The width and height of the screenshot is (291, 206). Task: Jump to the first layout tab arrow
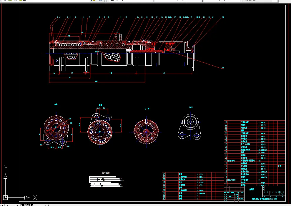(x=2, y=205)
